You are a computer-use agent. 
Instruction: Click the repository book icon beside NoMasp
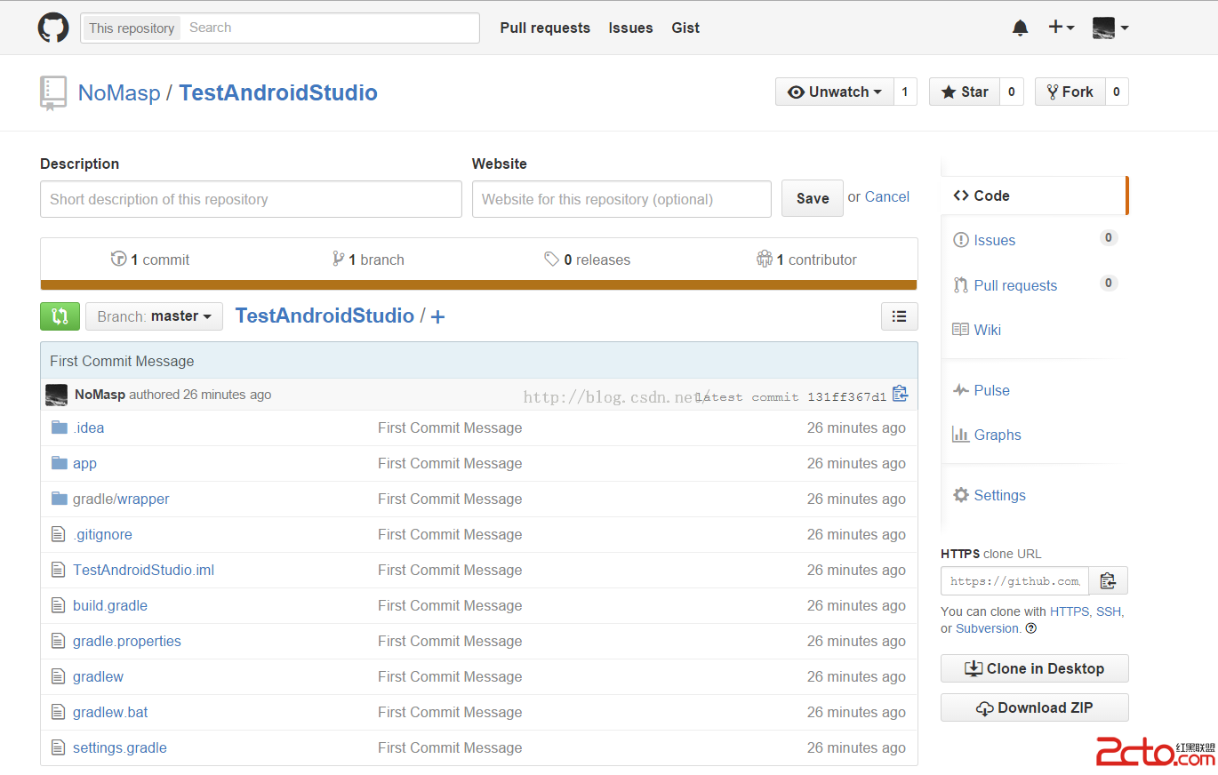52,93
